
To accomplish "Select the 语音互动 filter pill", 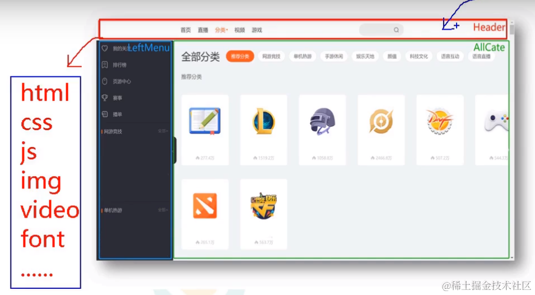I will [x=450, y=56].
